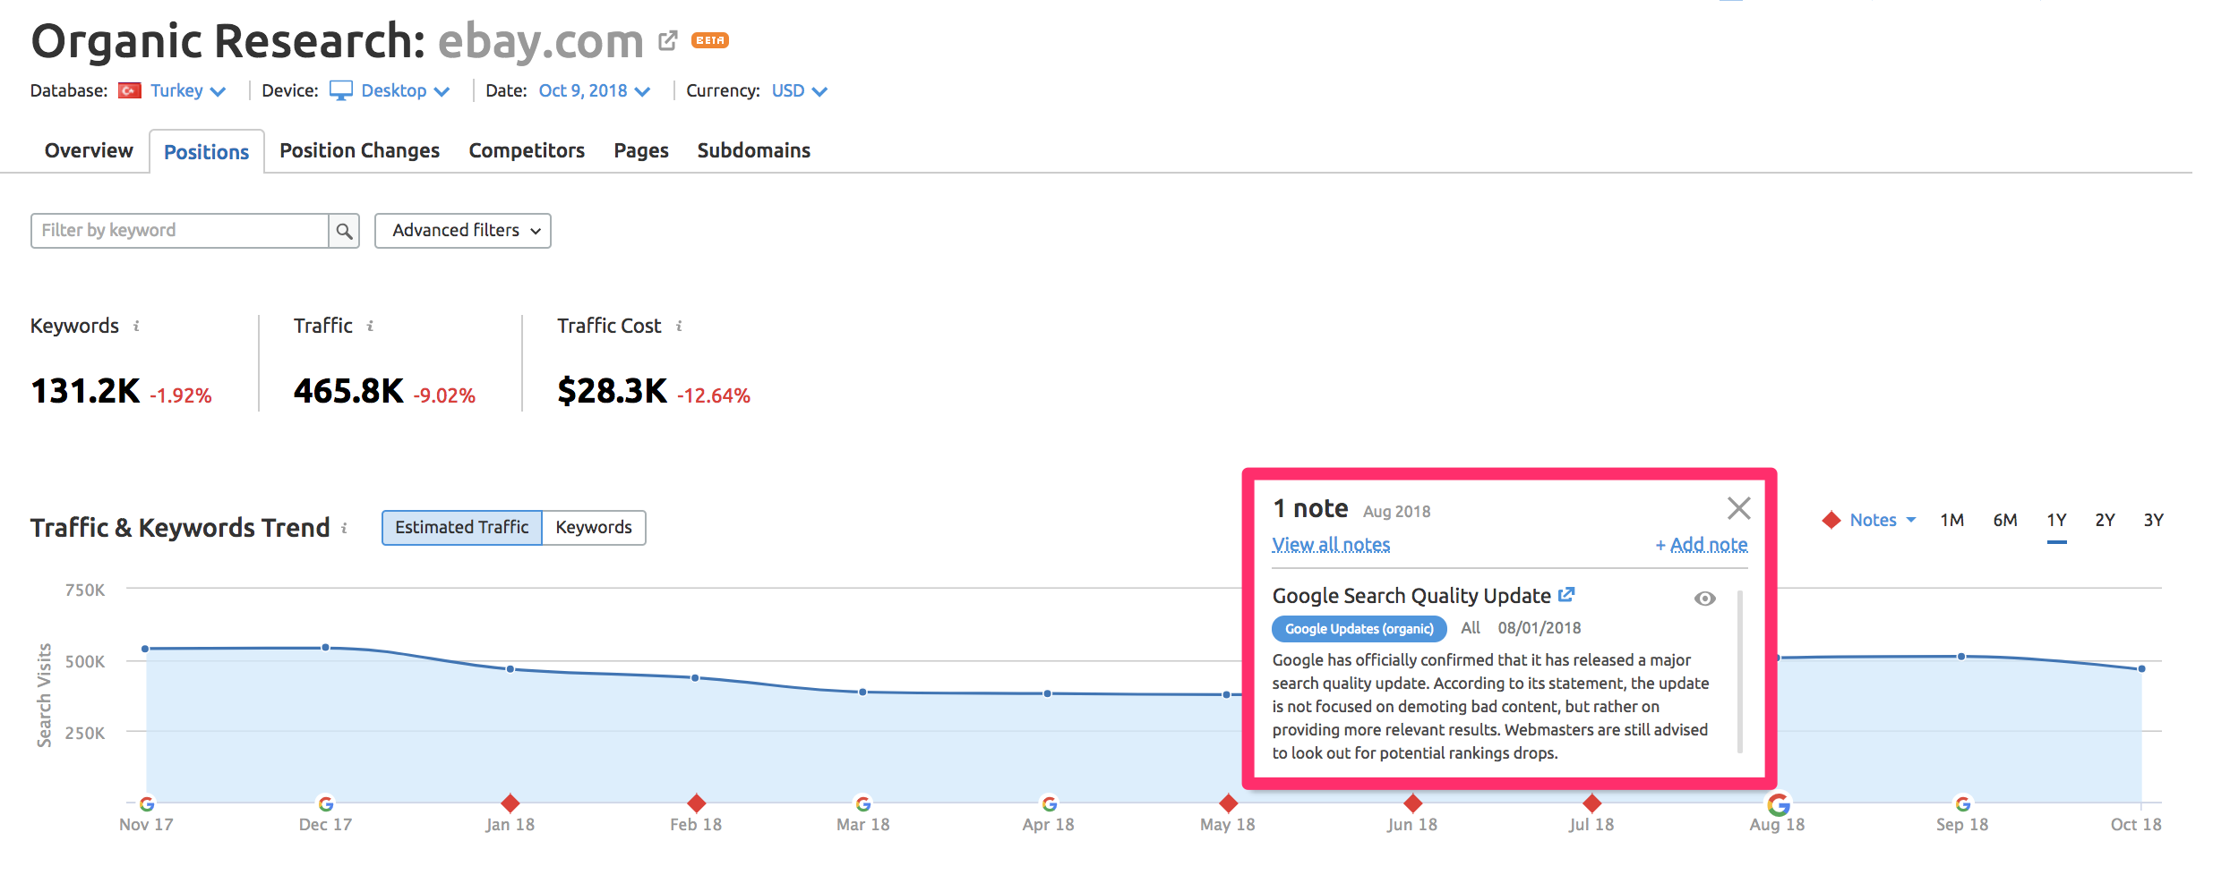The height and width of the screenshot is (875, 2230).
Task: Open the Turkey database dropdown
Action: [x=188, y=90]
